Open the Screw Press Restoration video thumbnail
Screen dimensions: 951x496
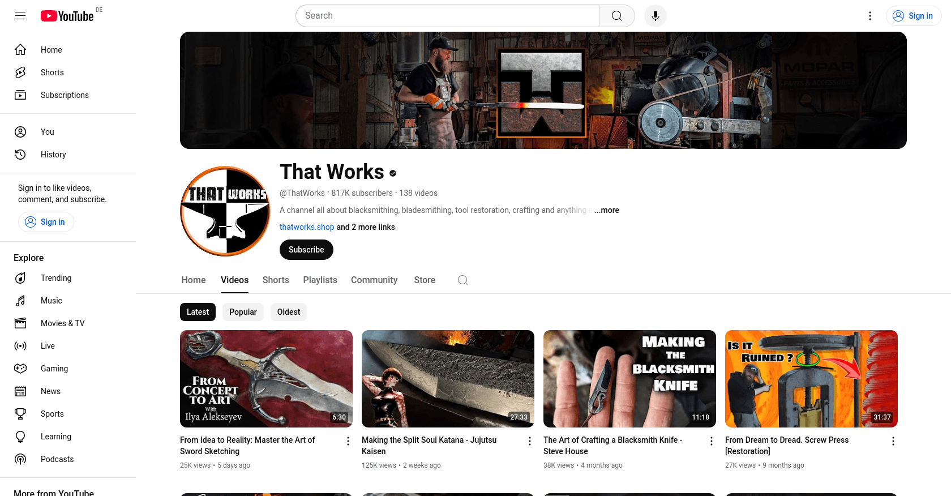click(x=811, y=379)
